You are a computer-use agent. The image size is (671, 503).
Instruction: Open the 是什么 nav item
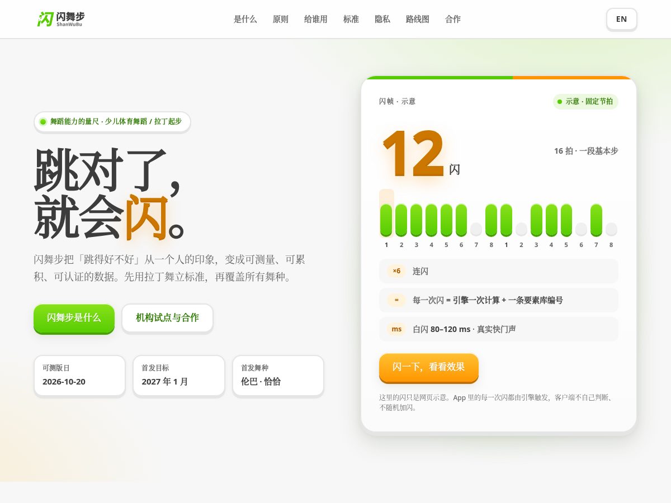click(x=245, y=19)
